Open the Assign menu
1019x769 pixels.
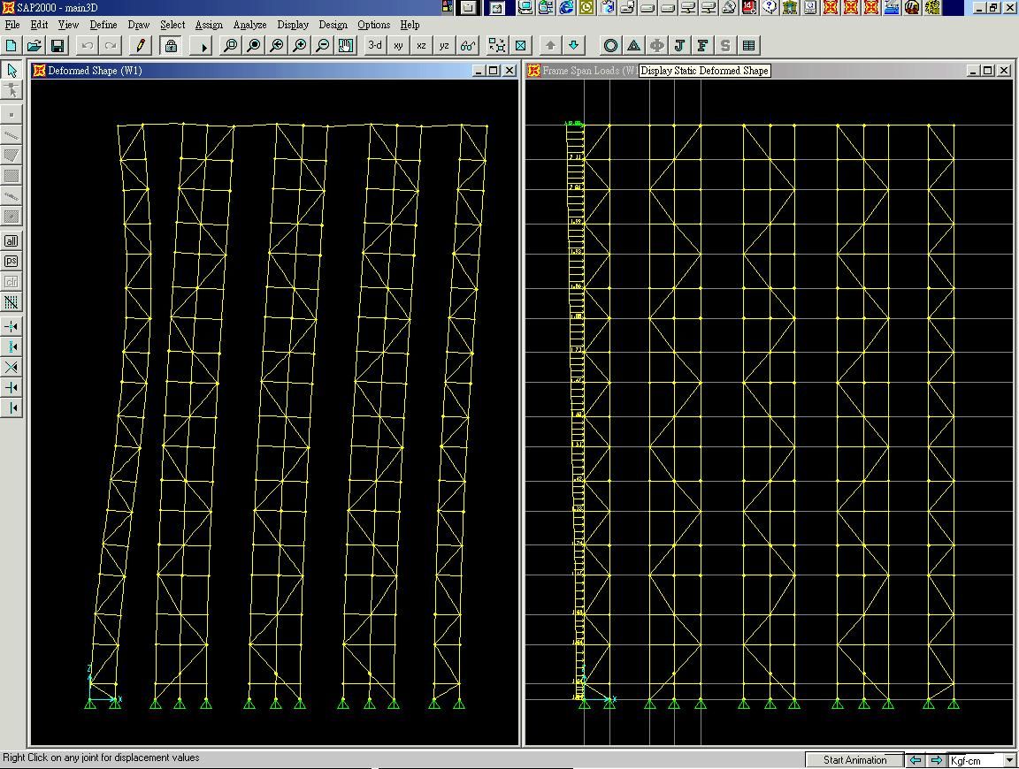click(209, 25)
